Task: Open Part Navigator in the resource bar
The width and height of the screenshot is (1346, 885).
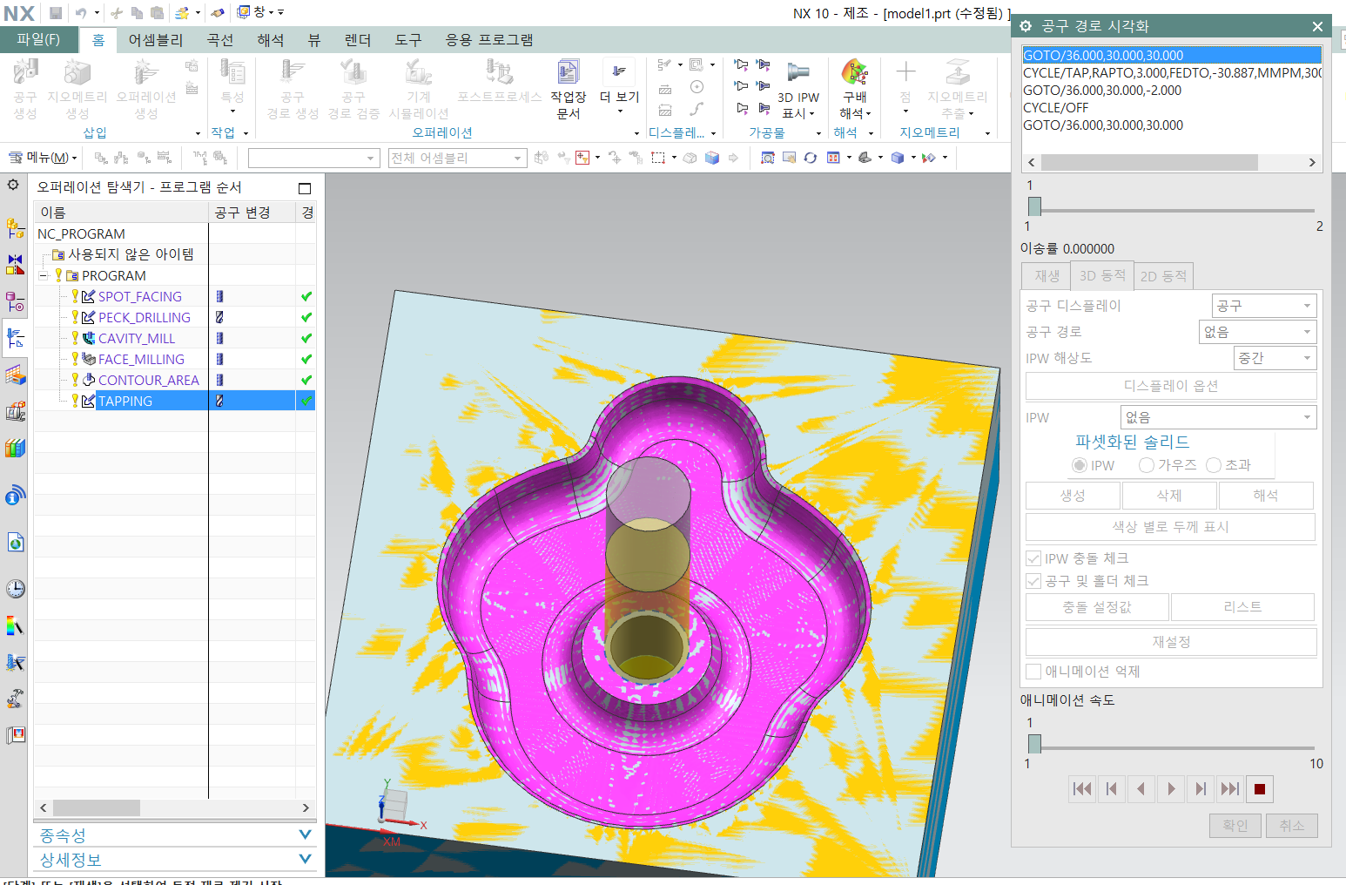Action: pos(15,301)
